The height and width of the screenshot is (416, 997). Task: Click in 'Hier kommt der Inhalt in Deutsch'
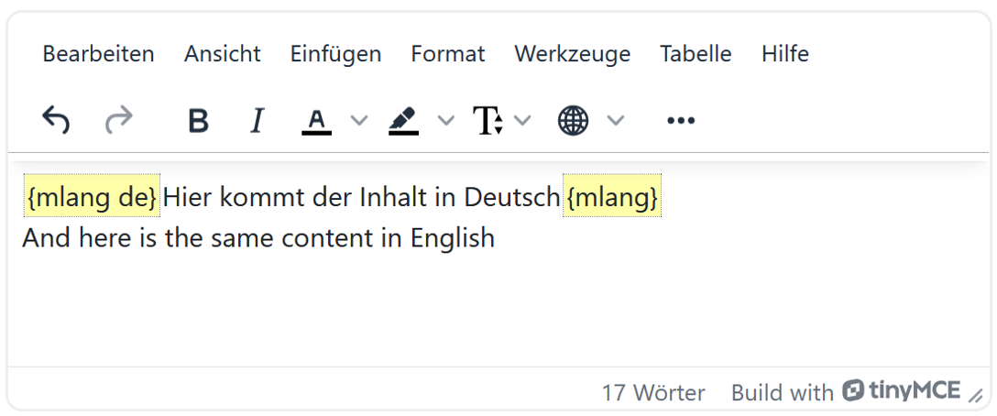tap(361, 198)
